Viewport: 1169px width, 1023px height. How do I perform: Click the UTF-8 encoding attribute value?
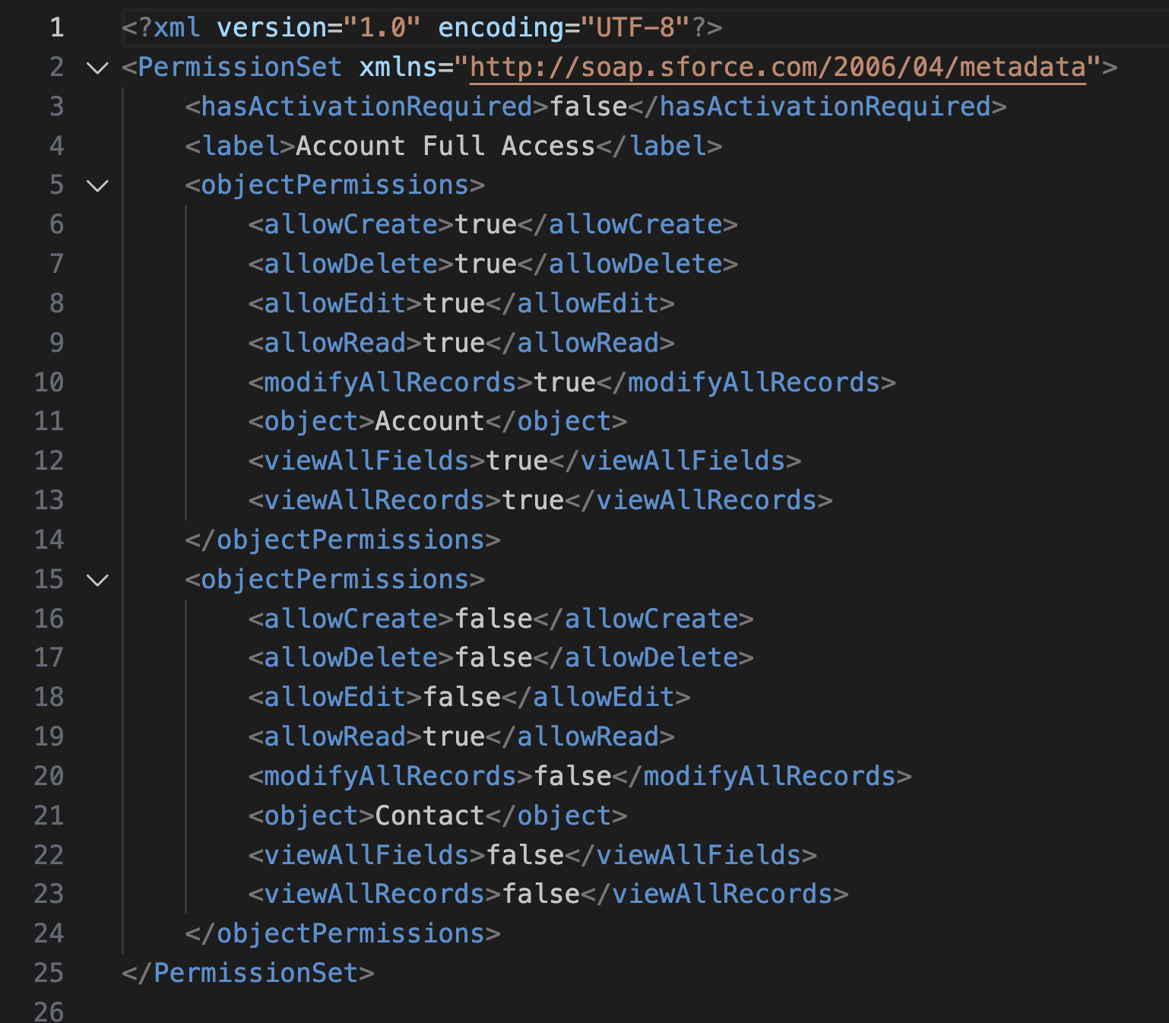pyautogui.click(x=635, y=28)
